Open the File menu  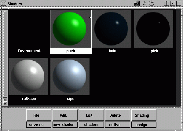(x=39, y=115)
